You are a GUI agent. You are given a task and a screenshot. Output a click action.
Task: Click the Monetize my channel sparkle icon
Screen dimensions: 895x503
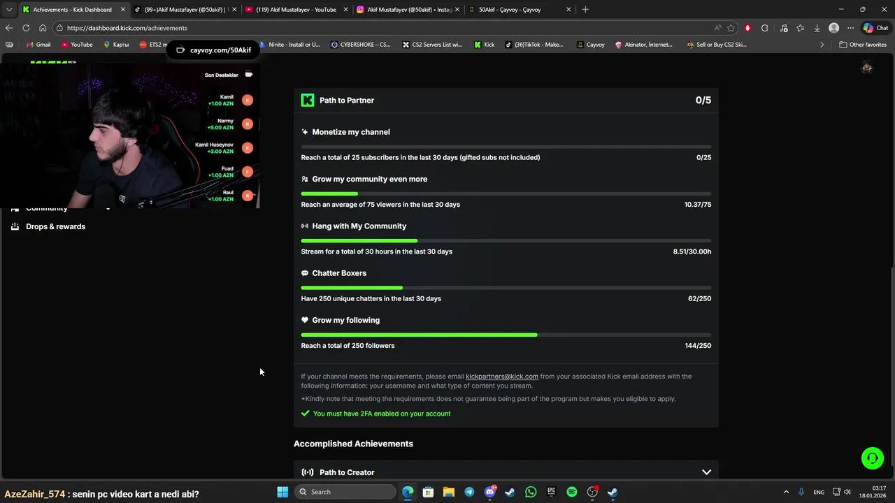click(x=305, y=132)
